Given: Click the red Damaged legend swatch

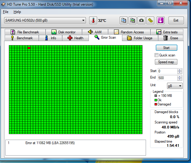Looking at the screenshot, I should coord(156,104).
